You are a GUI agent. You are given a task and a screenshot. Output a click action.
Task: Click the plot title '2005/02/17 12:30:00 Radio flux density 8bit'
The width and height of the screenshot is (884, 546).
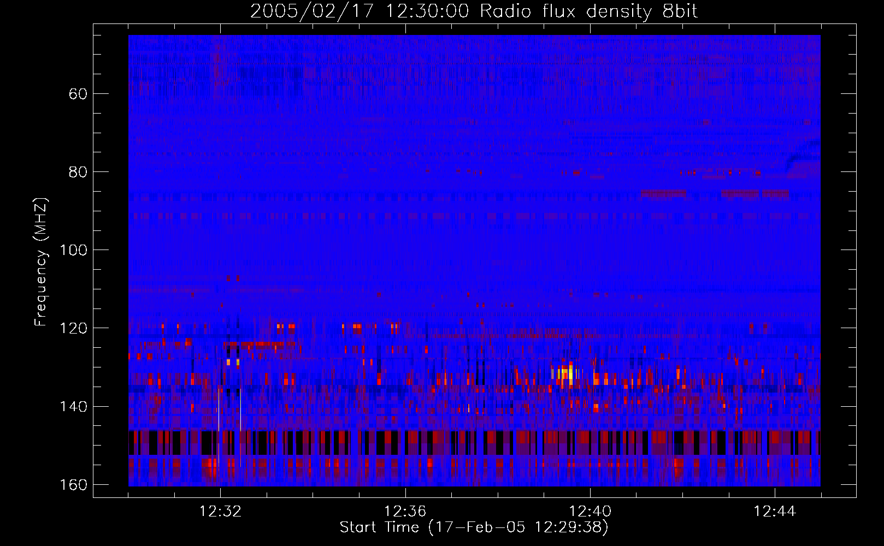pyautogui.click(x=474, y=11)
